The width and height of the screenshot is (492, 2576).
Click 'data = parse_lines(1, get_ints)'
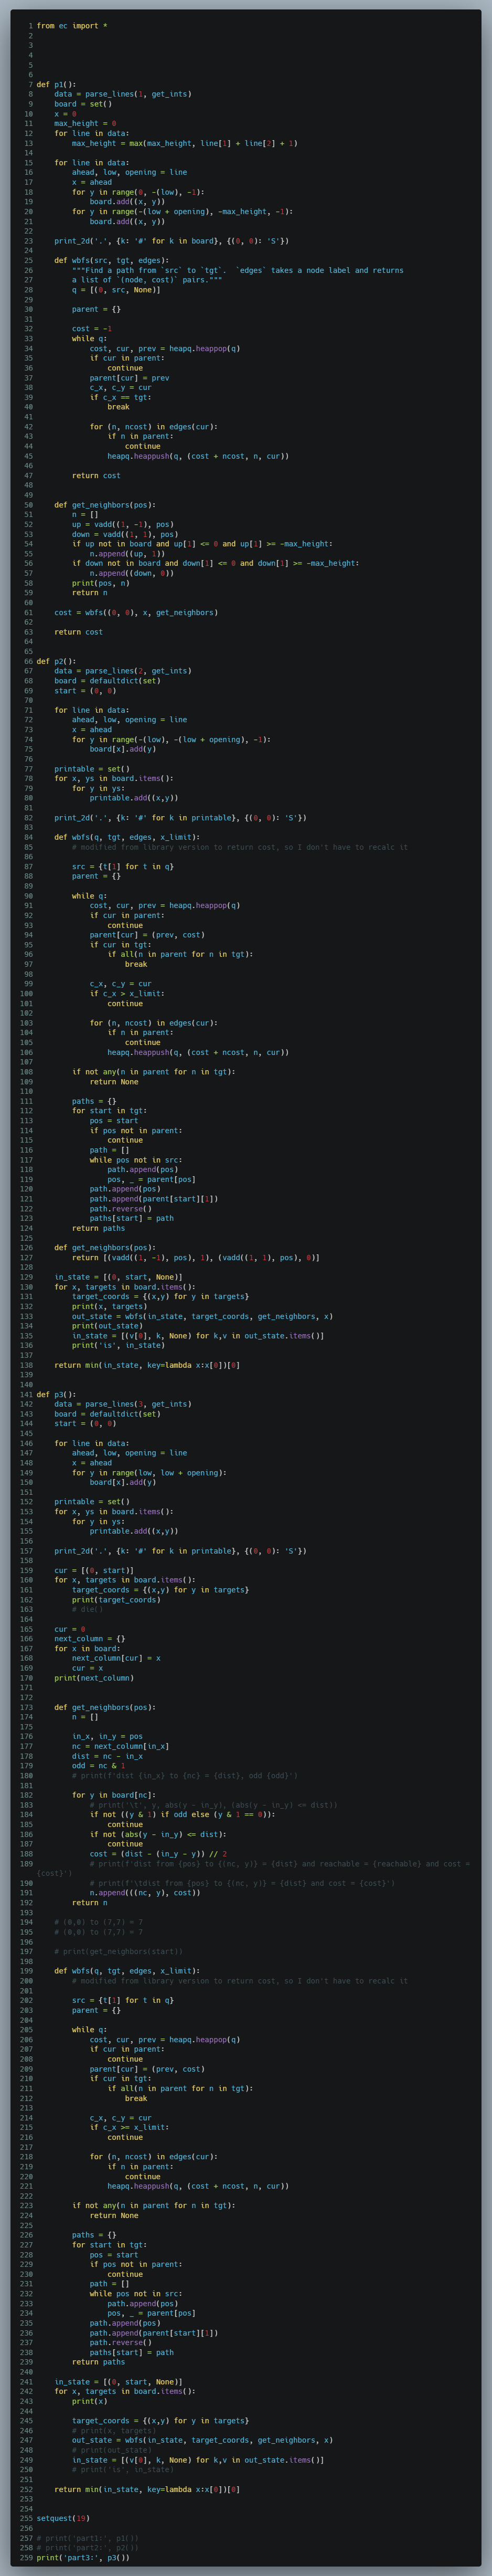(x=123, y=94)
